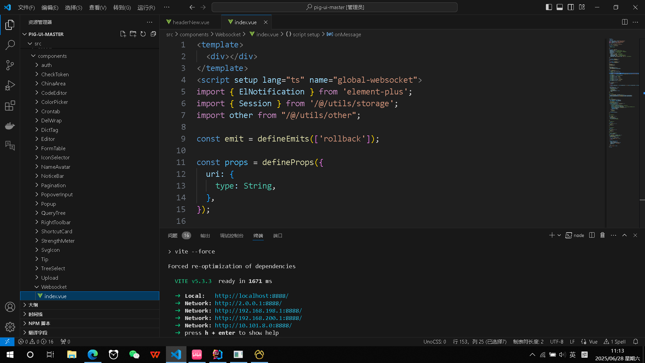Open http://localhost:8888/ link in terminal
This screenshot has height=363, width=645.
251,295
